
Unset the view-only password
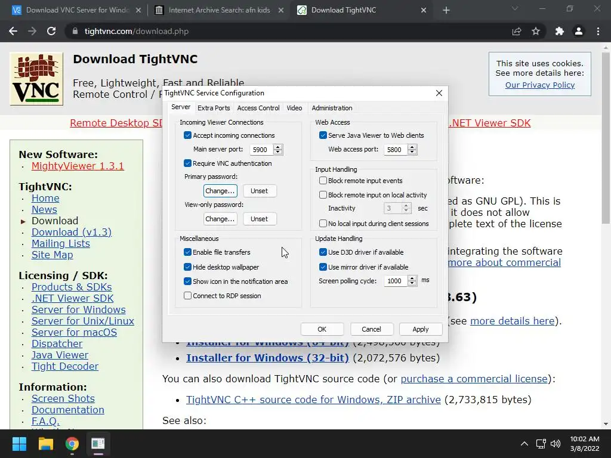(259, 219)
